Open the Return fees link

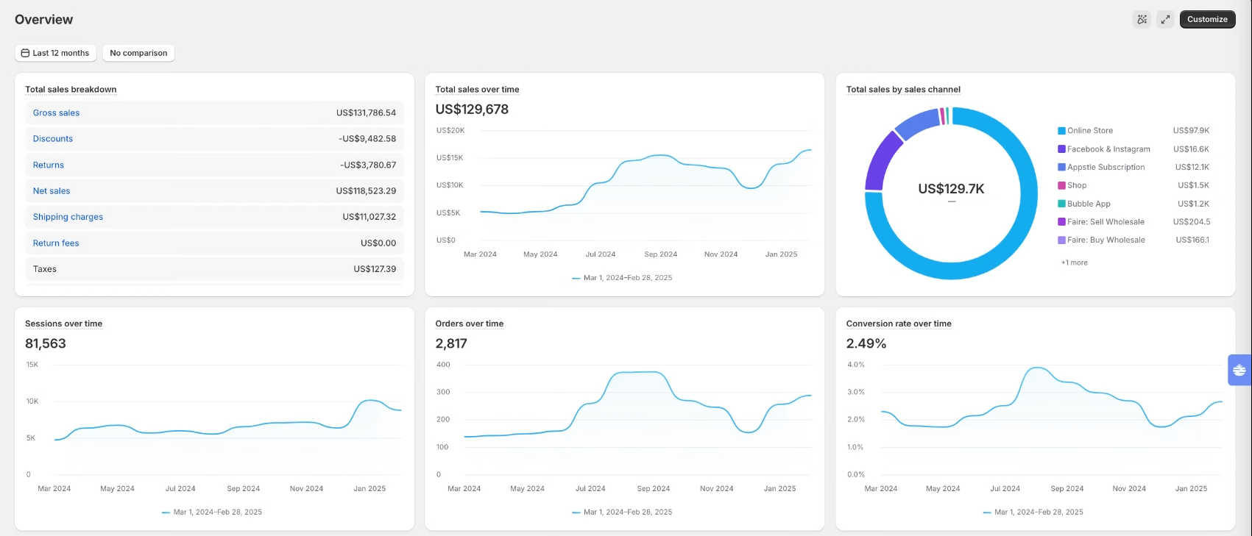[56, 243]
